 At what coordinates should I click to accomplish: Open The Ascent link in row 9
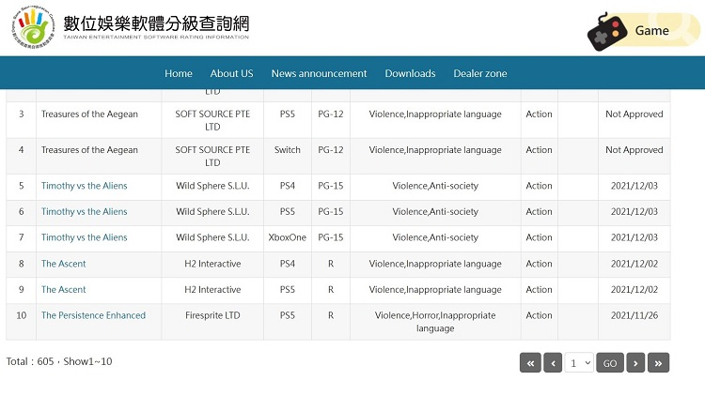click(x=63, y=290)
